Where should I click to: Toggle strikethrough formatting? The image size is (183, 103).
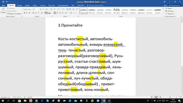click(33, 13)
